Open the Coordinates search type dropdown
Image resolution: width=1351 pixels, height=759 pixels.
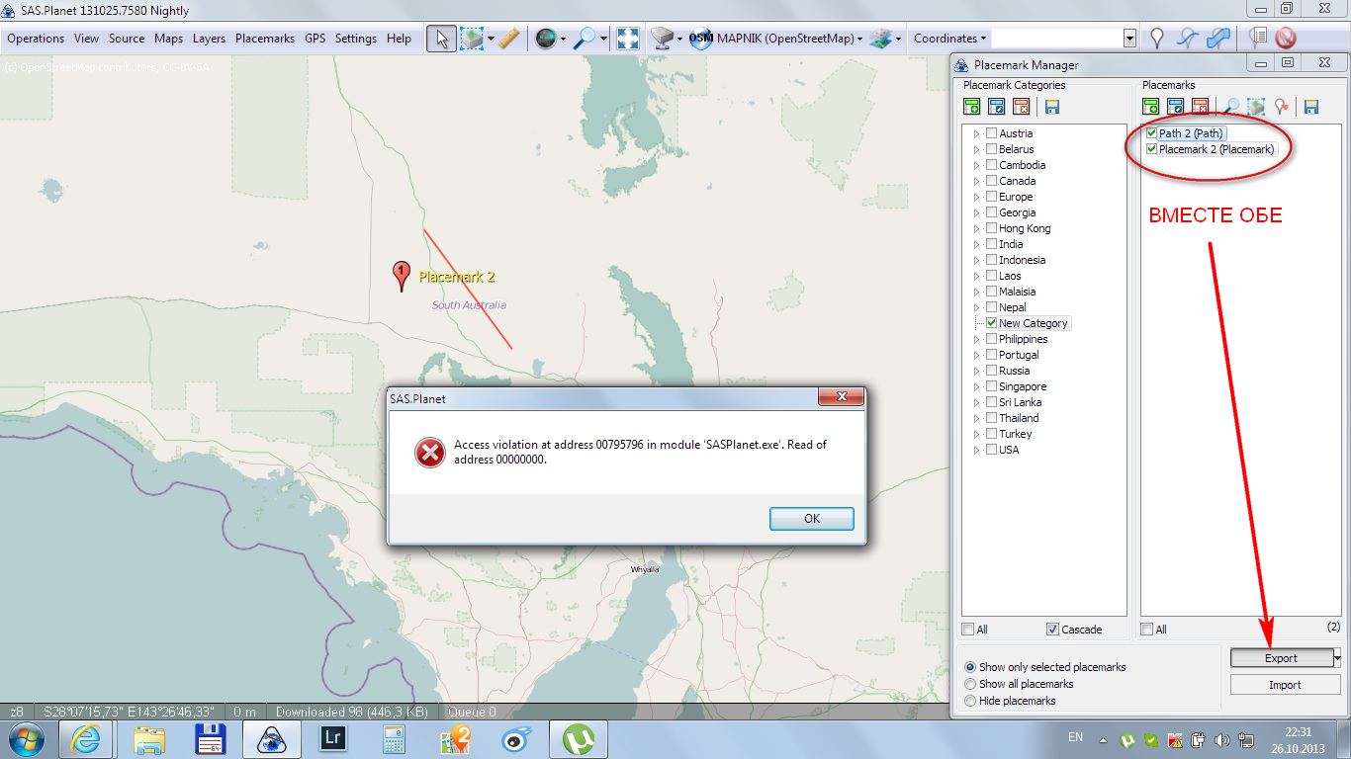949,39
